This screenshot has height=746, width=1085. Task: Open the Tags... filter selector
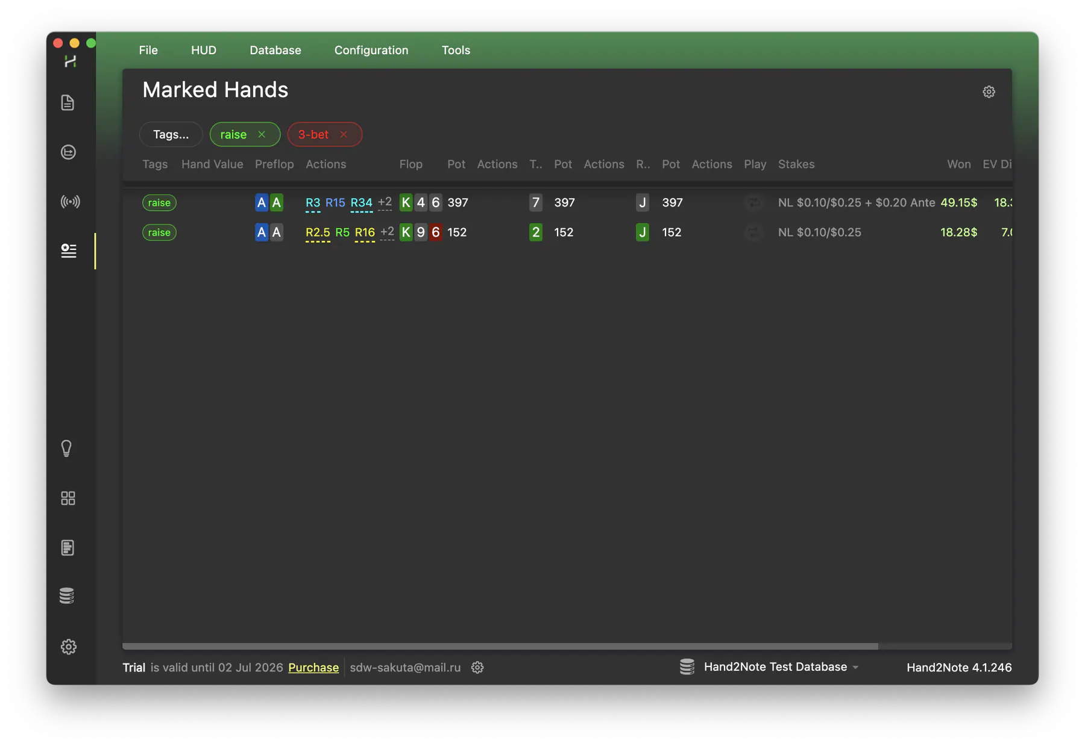coord(171,134)
